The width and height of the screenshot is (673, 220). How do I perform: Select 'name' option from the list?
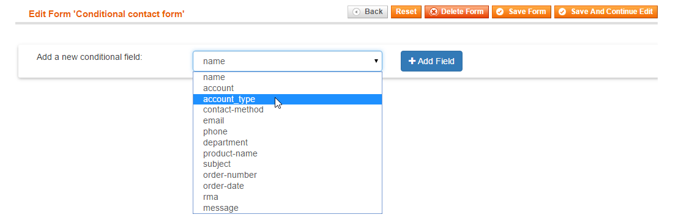click(x=288, y=77)
